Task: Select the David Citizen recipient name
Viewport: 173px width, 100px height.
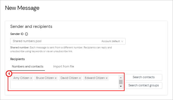Action: click(x=69, y=78)
